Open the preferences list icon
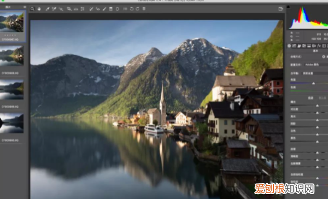 click(x=125, y=9)
